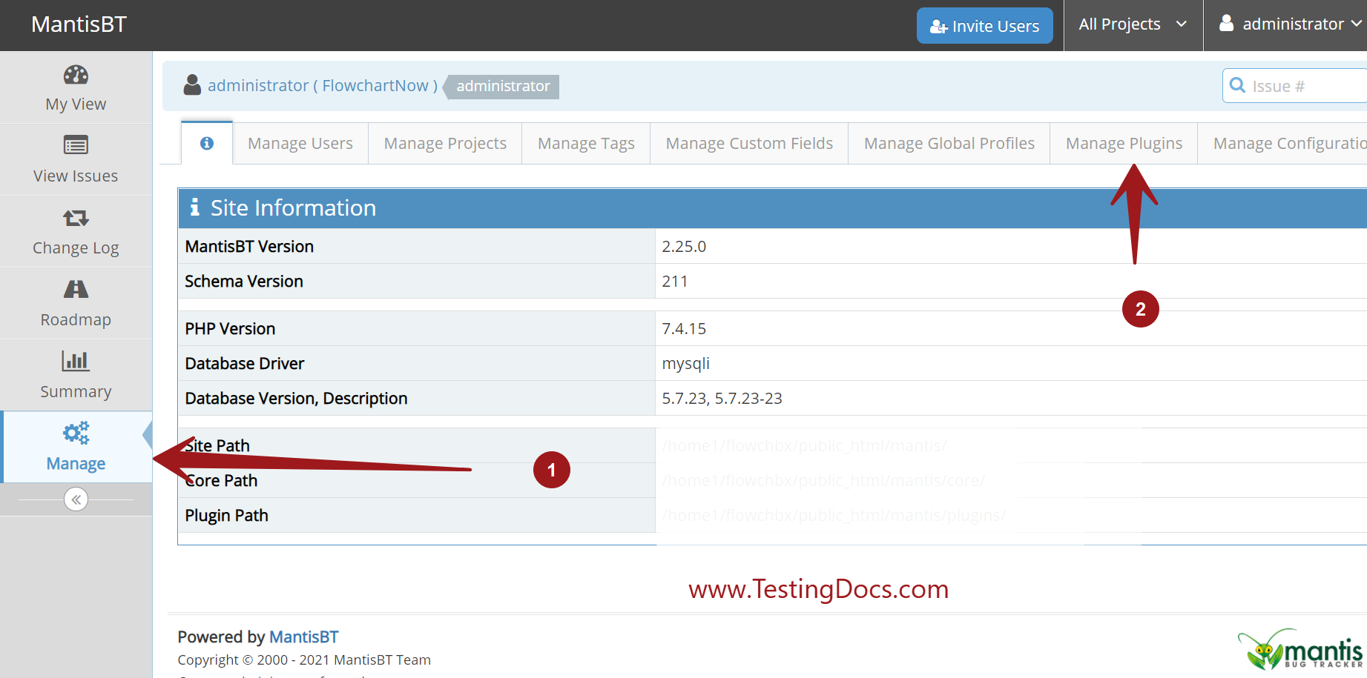
Task: Click the Database Driver label
Action: pyautogui.click(x=245, y=364)
